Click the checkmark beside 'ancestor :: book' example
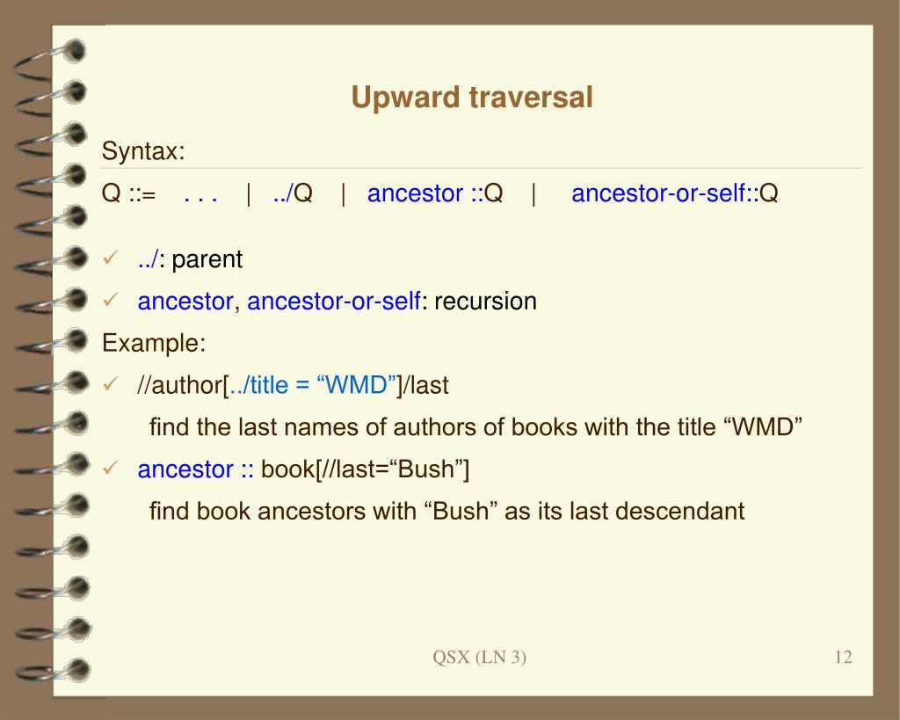Image resolution: width=900 pixels, height=720 pixels. [x=110, y=468]
